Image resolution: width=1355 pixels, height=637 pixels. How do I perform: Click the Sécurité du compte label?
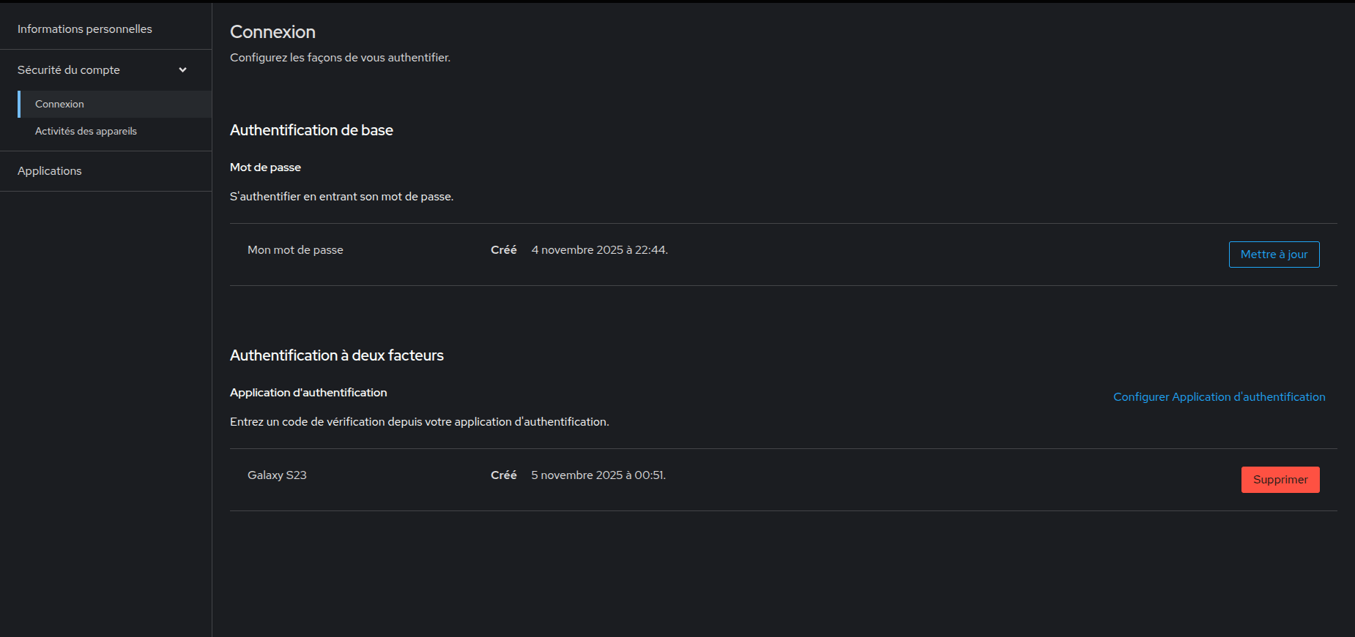pyautogui.click(x=69, y=70)
